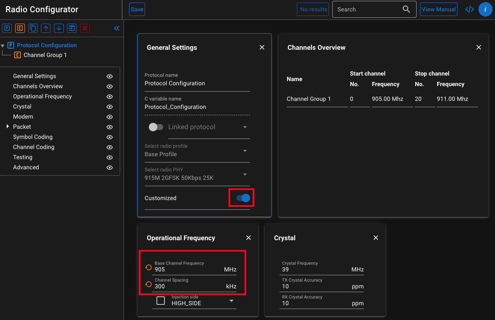The height and width of the screenshot is (320, 495).
Task: Enable the Linked protocol switch
Action: point(156,127)
